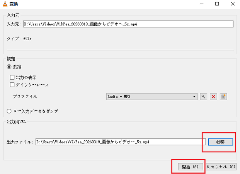The image size is (240, 174).
Task: Click the 参照 browse button
Action: [221, 142]
